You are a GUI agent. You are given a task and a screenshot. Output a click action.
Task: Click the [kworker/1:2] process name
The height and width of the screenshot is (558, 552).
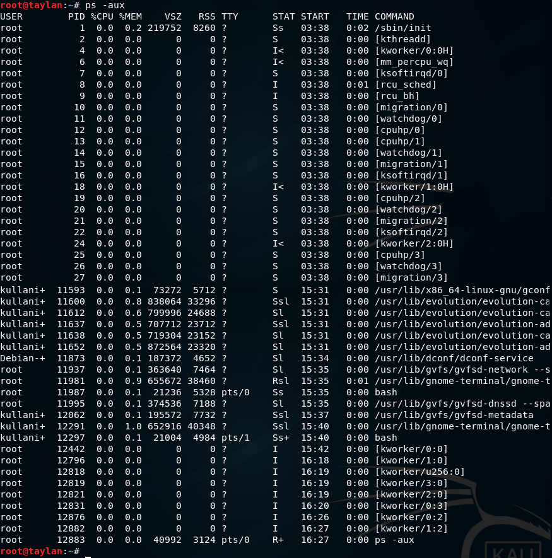coord(411,529)
